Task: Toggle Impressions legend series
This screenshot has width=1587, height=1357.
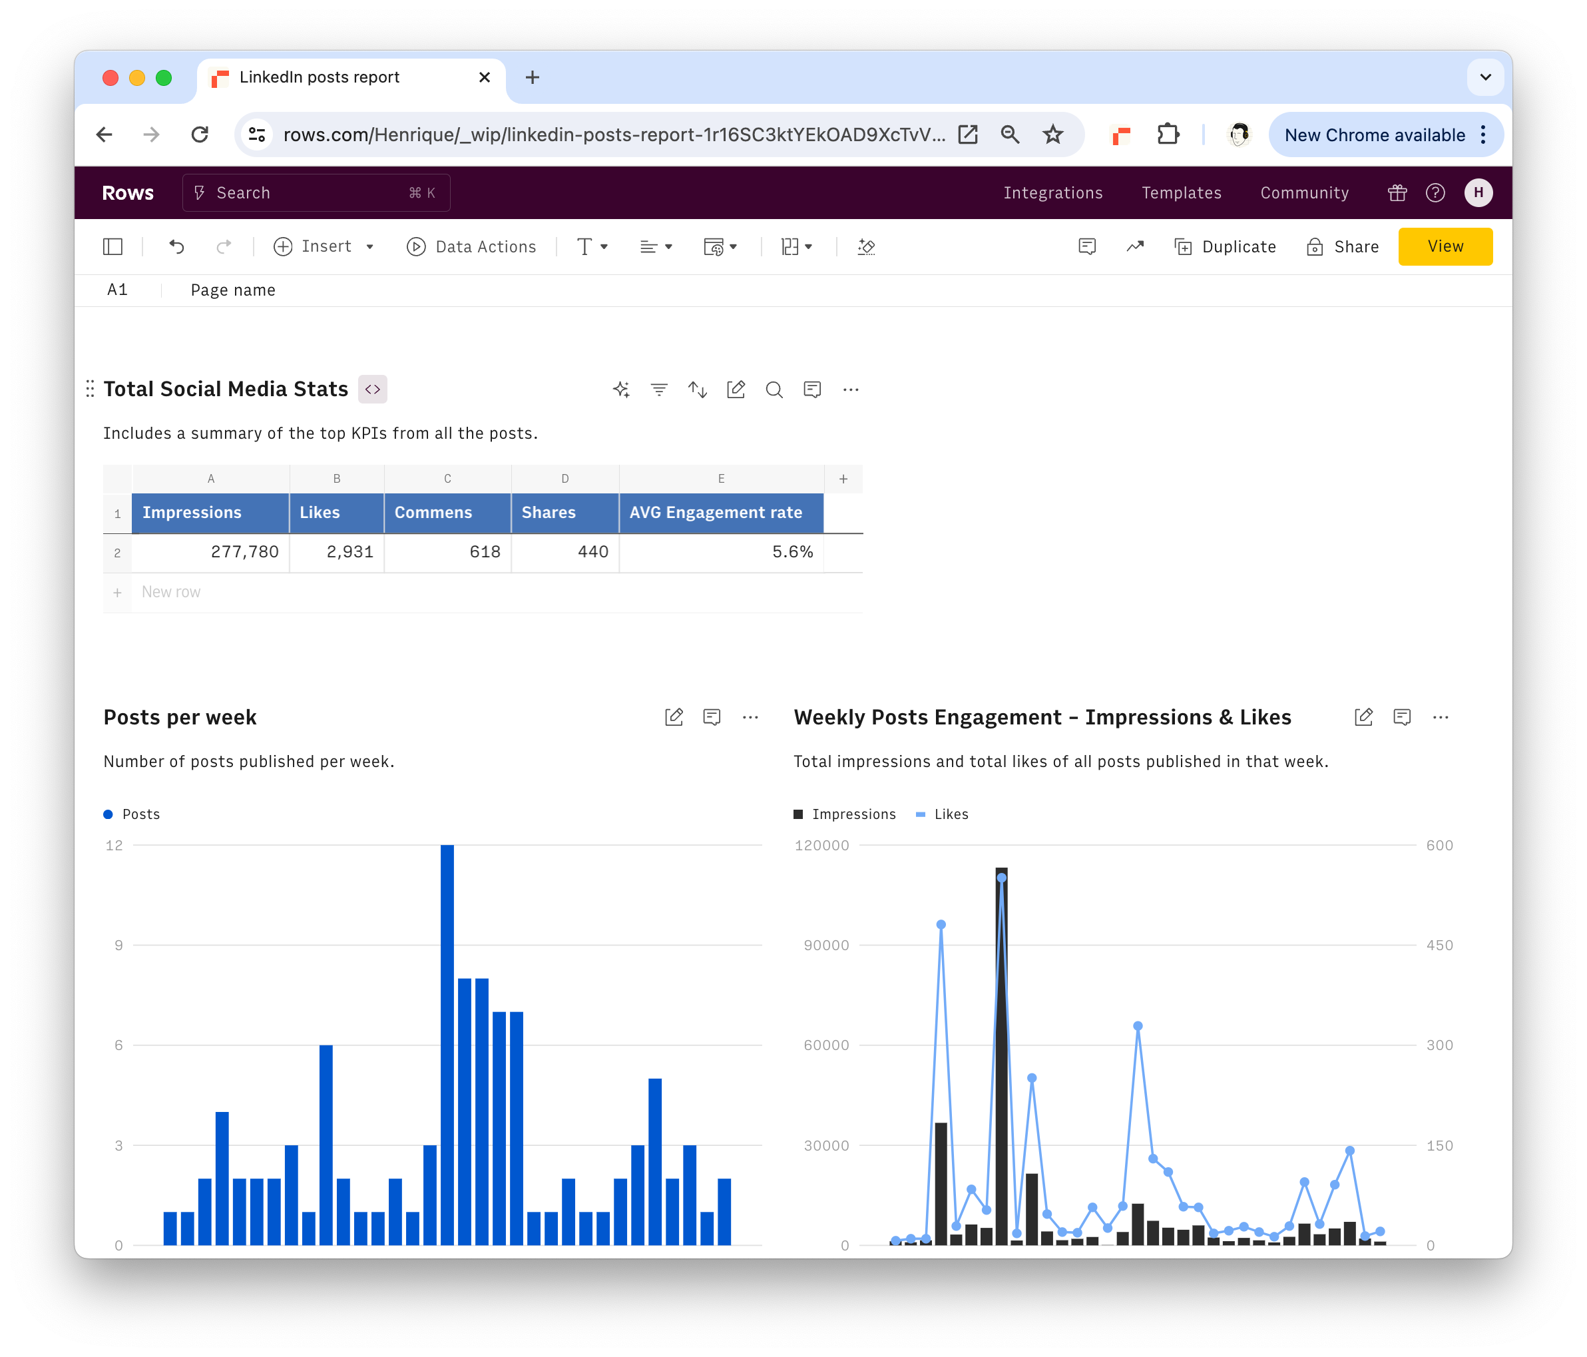Action: pos(845,814)
